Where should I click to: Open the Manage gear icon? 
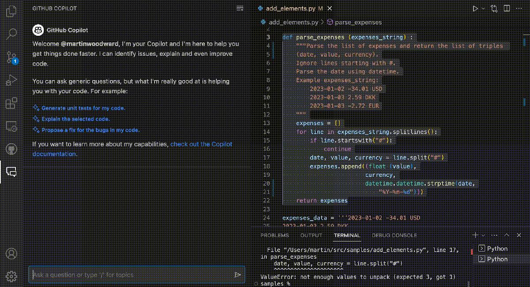11,276
